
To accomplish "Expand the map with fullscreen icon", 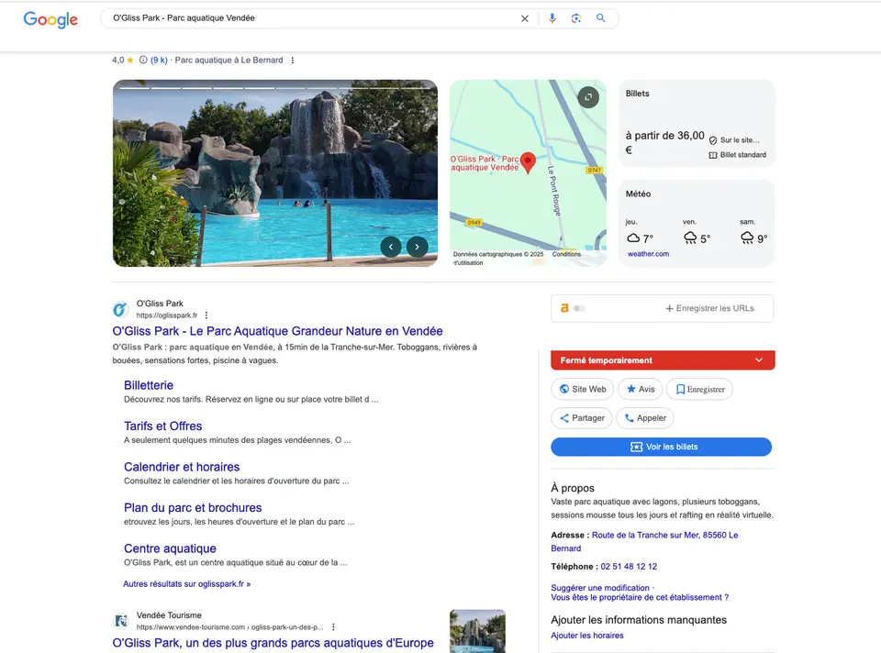I will (x=588, y=97).
